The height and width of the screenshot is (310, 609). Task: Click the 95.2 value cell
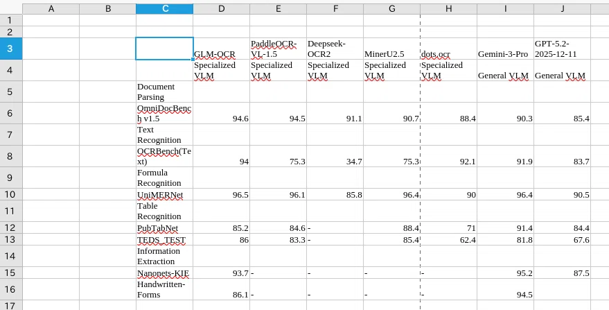point(505,273)
